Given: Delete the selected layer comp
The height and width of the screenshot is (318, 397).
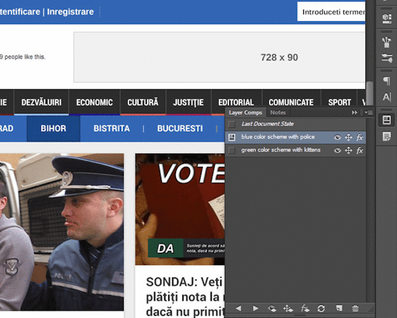Looking at the screenshot, I should click(x=355, y=308).
